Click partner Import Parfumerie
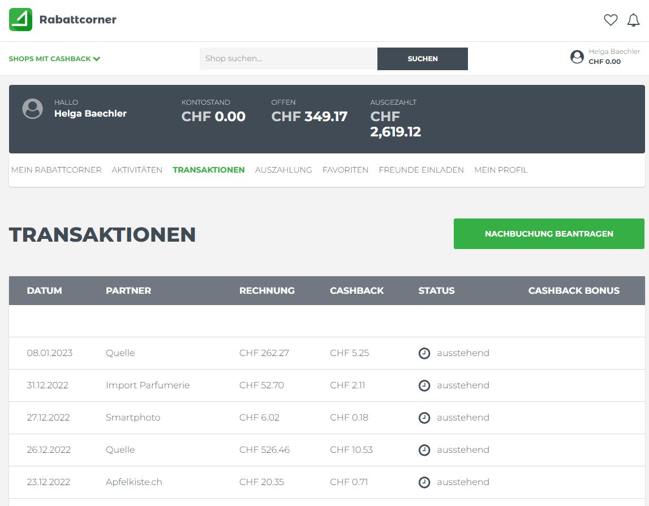649x506 pixels. [148, 385]
